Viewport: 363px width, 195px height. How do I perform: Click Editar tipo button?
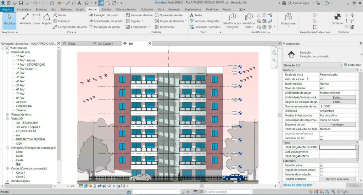pos(353,65)
